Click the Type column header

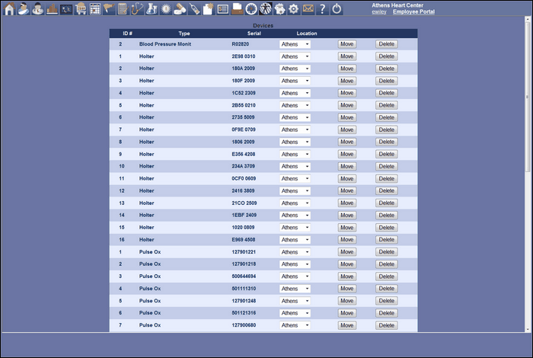(x=184, y=34)
